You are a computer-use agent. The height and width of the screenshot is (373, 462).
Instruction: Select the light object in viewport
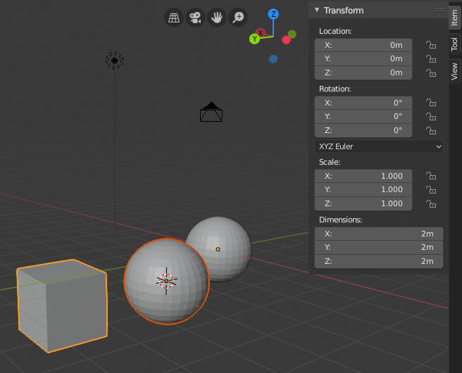pos(115,61)
